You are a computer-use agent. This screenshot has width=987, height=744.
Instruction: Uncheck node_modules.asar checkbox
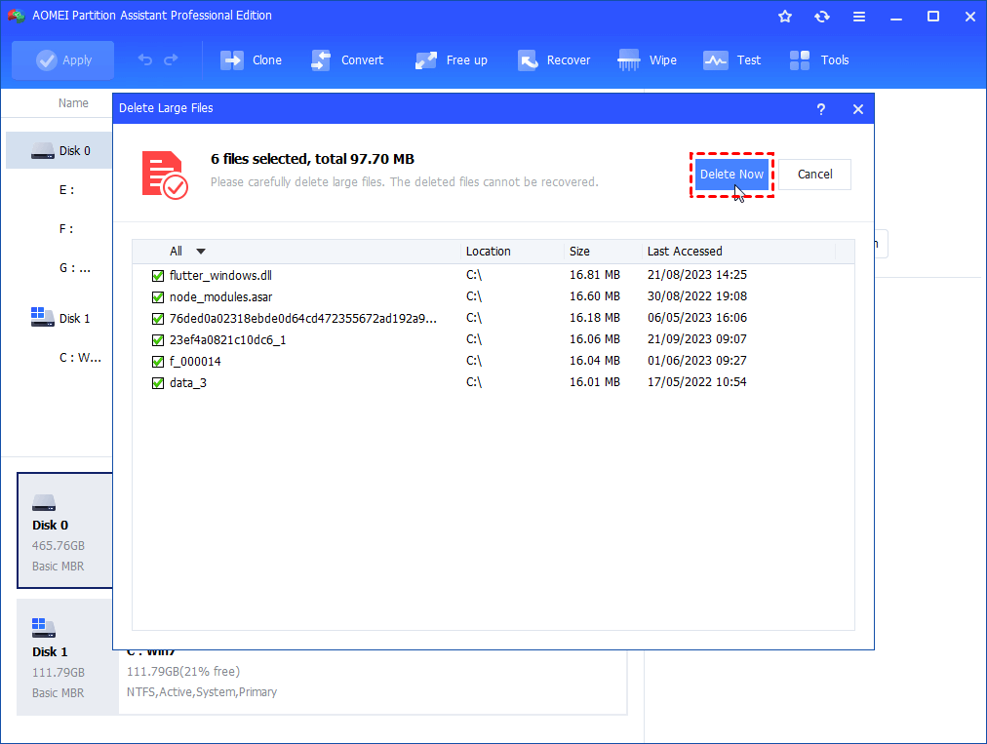[158, 297]
